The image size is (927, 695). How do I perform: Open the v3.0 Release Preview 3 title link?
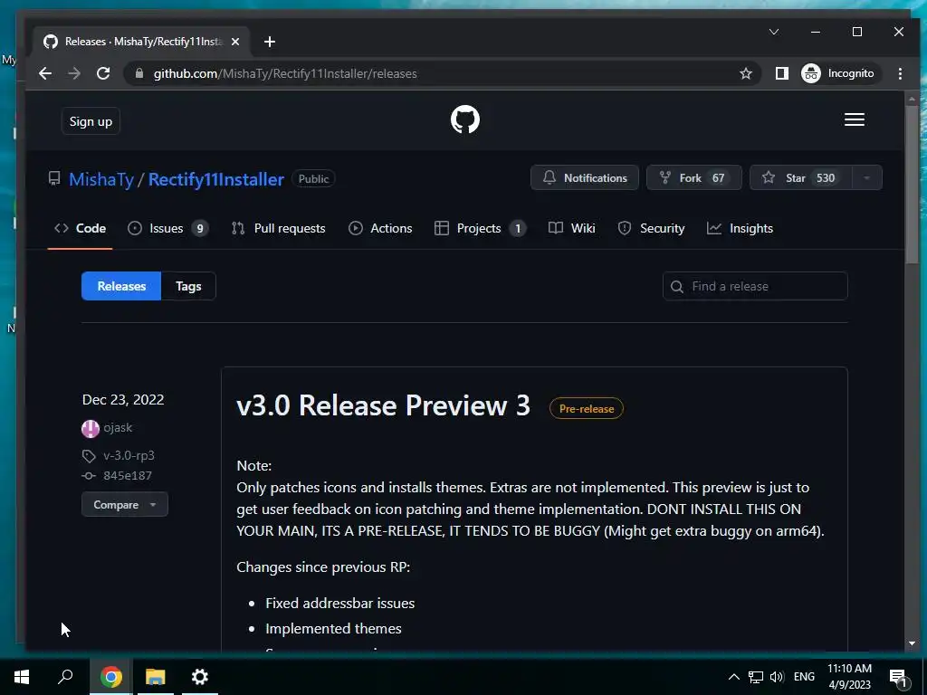[383, 405]
